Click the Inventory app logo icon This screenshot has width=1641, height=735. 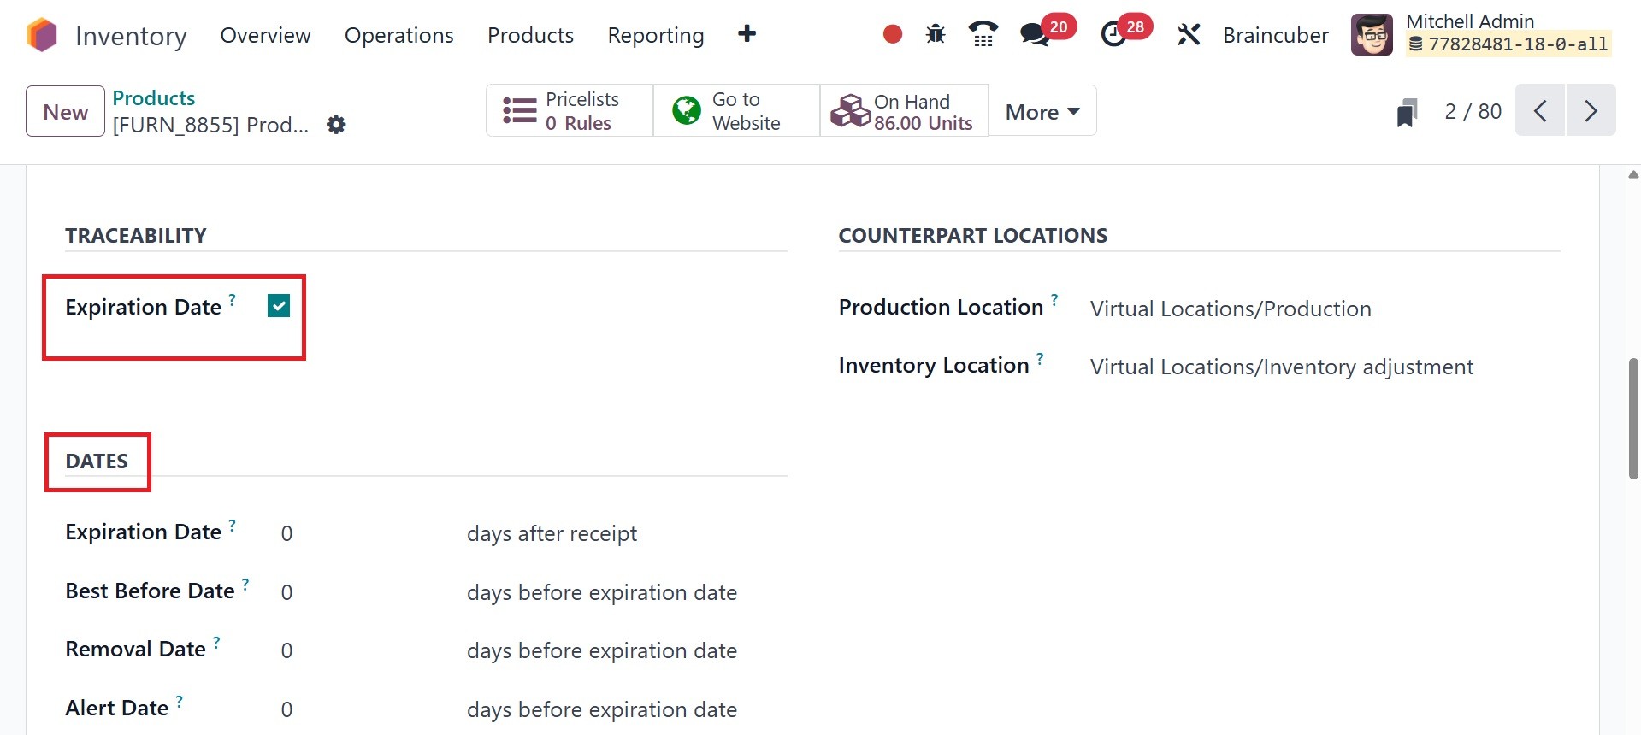[41, 35]
